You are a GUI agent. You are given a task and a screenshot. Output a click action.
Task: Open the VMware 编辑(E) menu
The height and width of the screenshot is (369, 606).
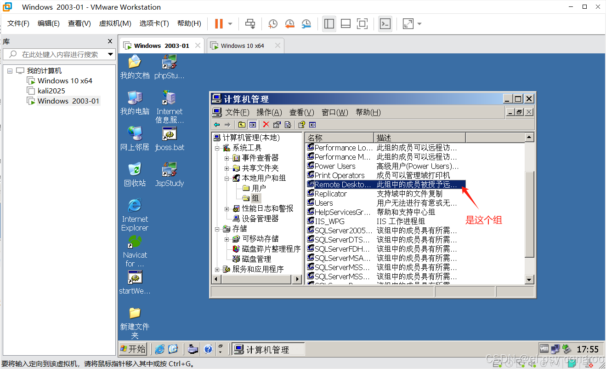pyautogui.click(x=49, y=23)
